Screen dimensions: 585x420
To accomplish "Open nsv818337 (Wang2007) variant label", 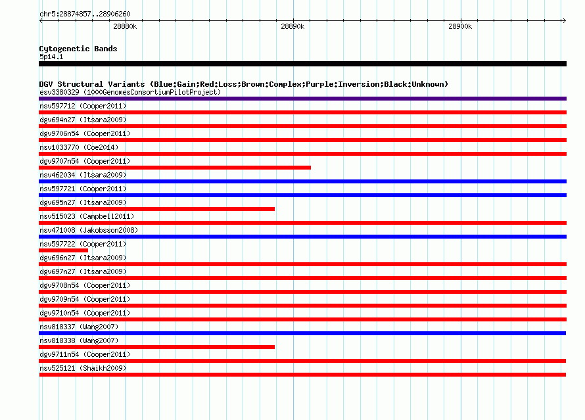I will [x=79, y=327].
